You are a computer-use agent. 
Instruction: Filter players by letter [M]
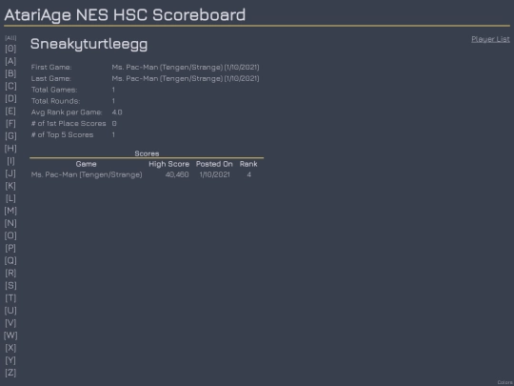click(x=10, y=211)
